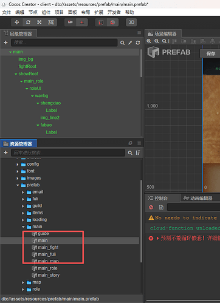
Task: Switch to 动画编辑器 tab
Action: pos(198,198)
